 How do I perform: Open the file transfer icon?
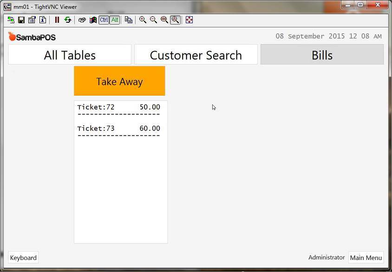(x=129, y=20)
